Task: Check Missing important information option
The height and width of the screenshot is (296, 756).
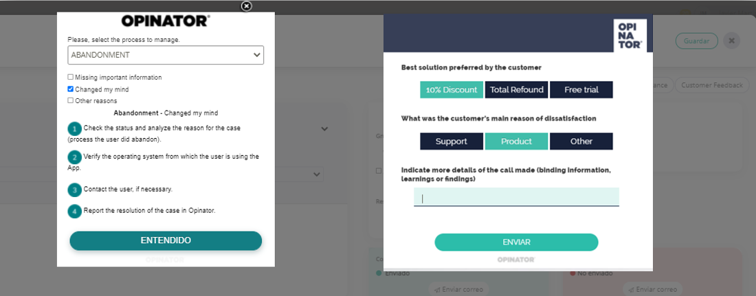Action: pos(70,77)
